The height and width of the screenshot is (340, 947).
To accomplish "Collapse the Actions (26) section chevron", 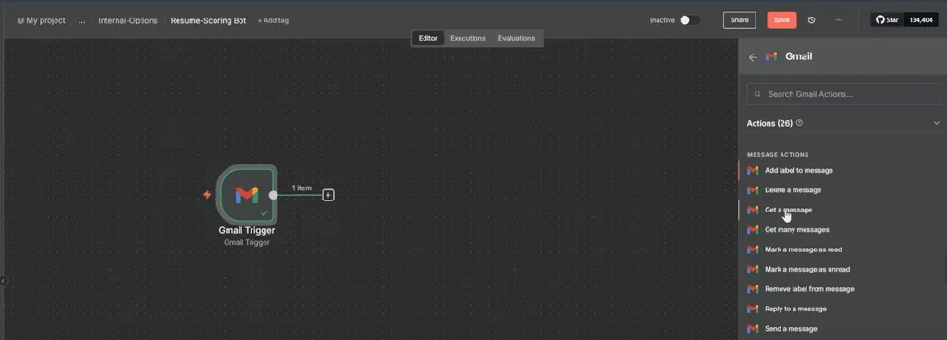I will tap(937, 123).
